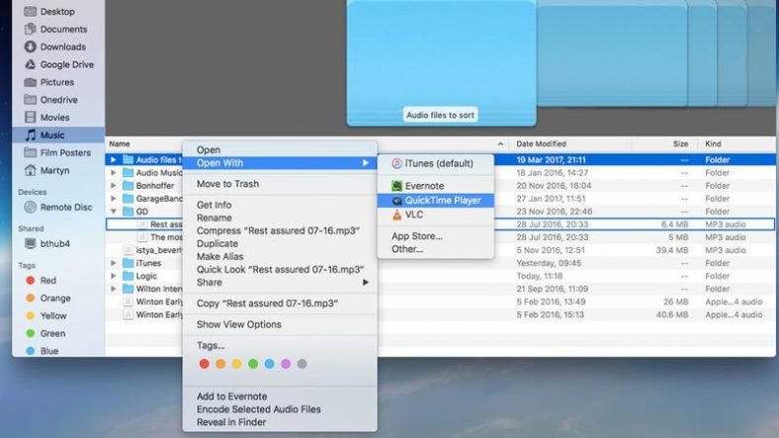Select the Remote Disc device icon
Image resolution: width=779 pixels, height=438 pixels.
tap(31, 207)
